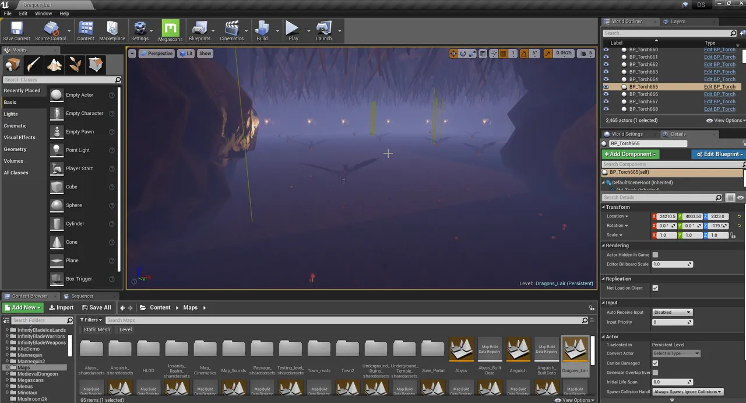
Task: Toggle the grid snapping icon in viewport
Action: tap(504, 54)
